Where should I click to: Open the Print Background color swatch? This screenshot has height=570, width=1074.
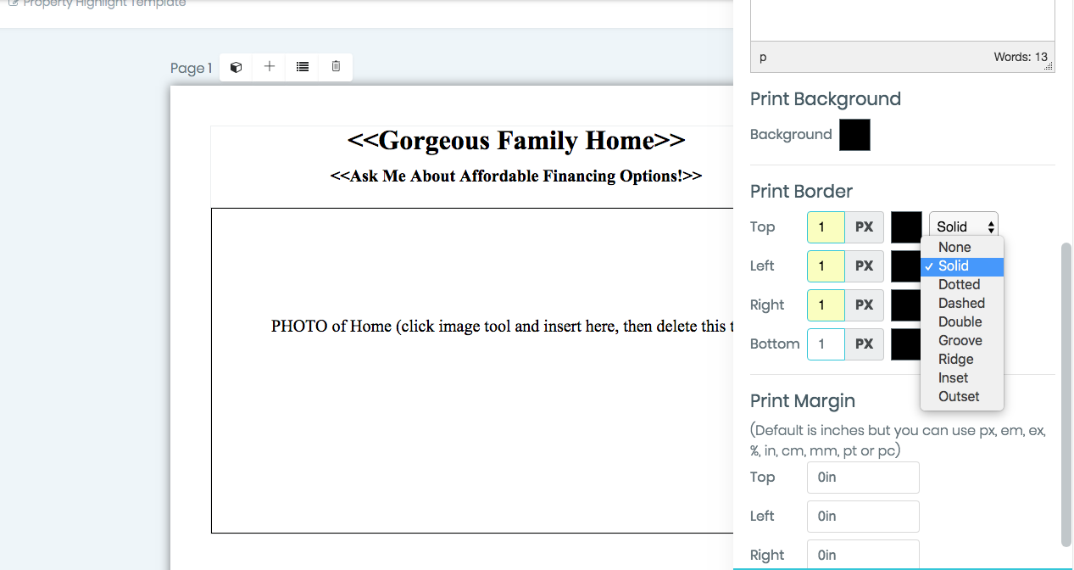pos(854,135)
